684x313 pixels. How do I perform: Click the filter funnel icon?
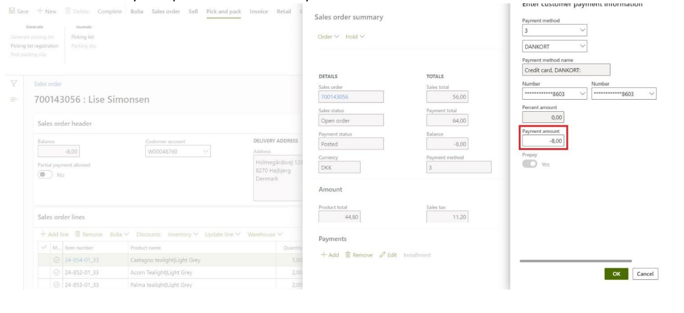[x=13, y=84]
